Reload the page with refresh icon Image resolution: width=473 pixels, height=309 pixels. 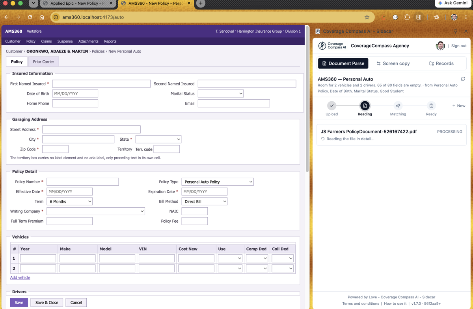tap(30, 17)
